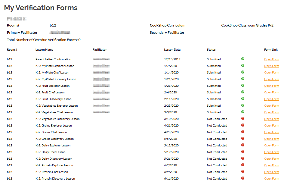The width and height of the screenshot is (306, 188).
Task: Click the Status column header
Action: [x=211, y=50]
